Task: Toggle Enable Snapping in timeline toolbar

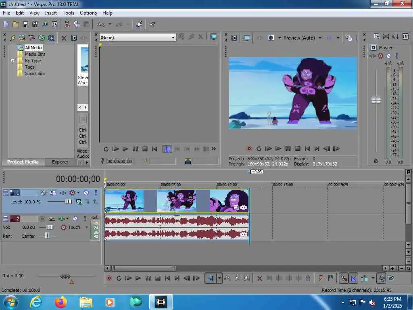Action: (x=344, y=278)
